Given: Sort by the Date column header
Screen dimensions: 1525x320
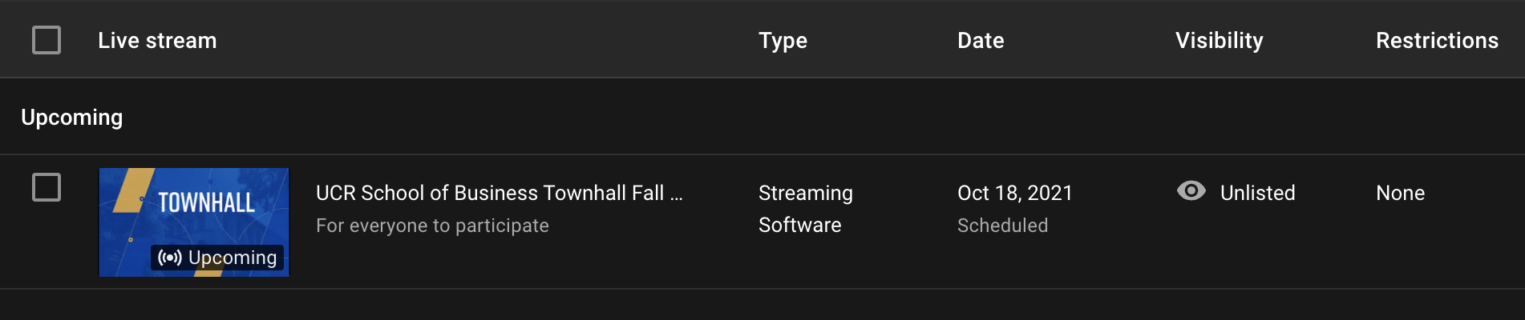Looking at the screenshot, I should [981, 40].
